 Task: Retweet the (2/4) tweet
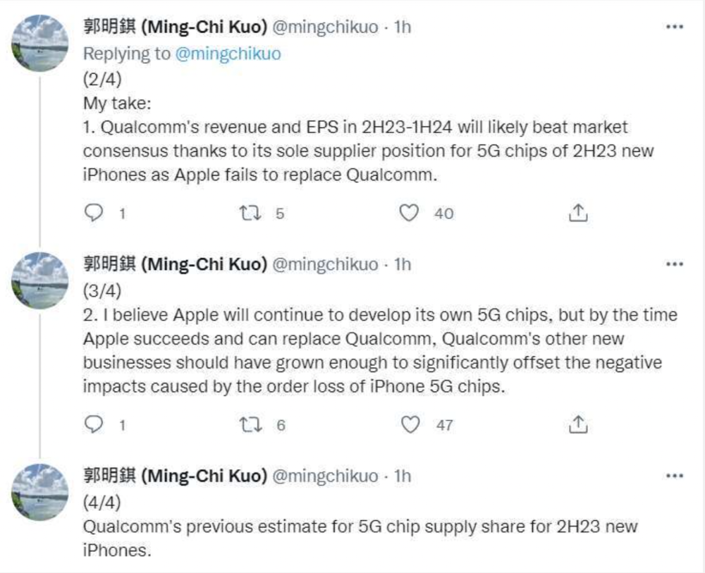click(x=250, y=213)
